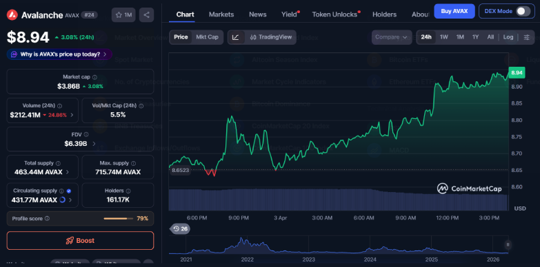The image size is (540, 267).
Task: Open the Holders tab
Action: (384, 14)
